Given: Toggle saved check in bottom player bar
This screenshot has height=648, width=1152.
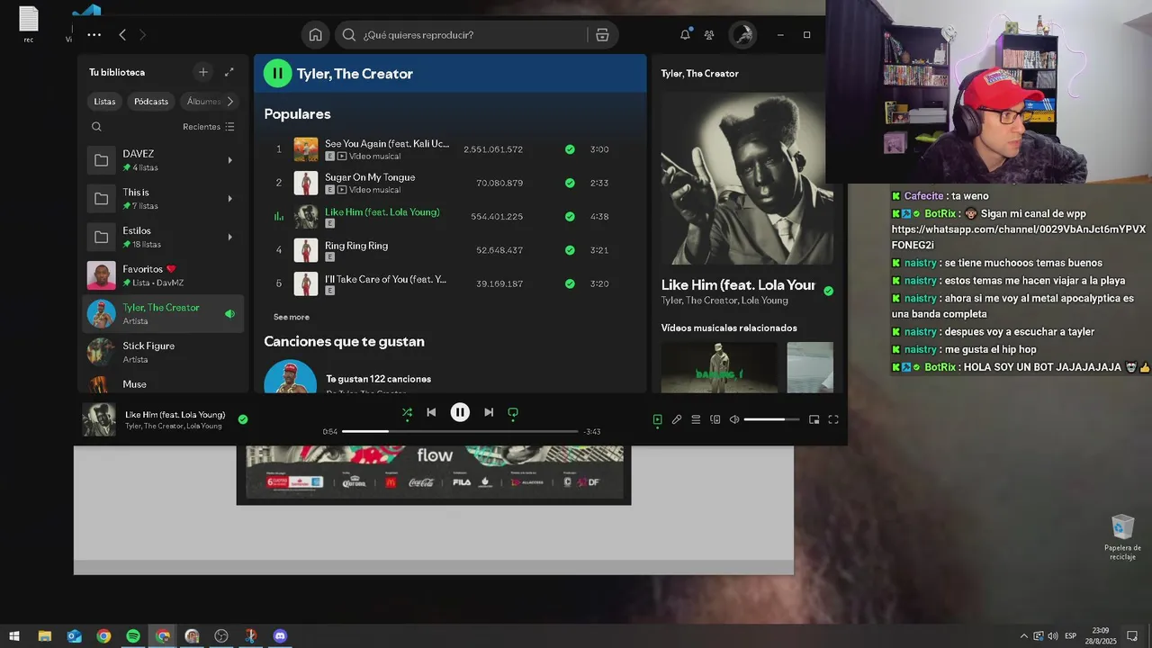Looking at the screenshot, I should (243, 419).
